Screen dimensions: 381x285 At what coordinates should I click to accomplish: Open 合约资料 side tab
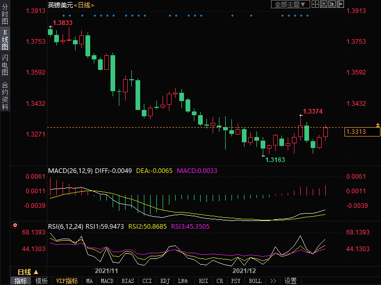5,96
